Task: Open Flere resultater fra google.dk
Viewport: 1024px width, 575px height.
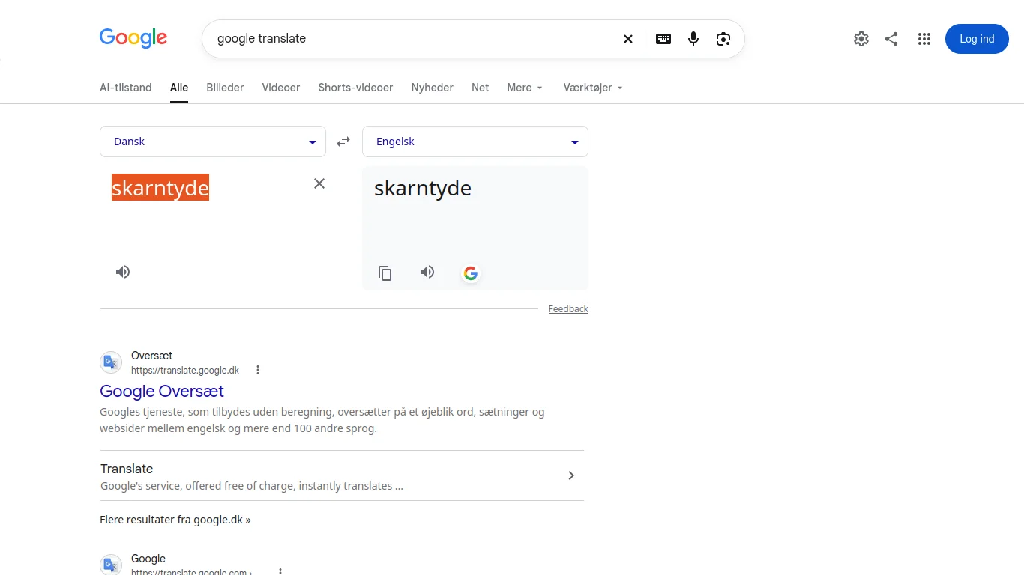Action: (175, 520)
